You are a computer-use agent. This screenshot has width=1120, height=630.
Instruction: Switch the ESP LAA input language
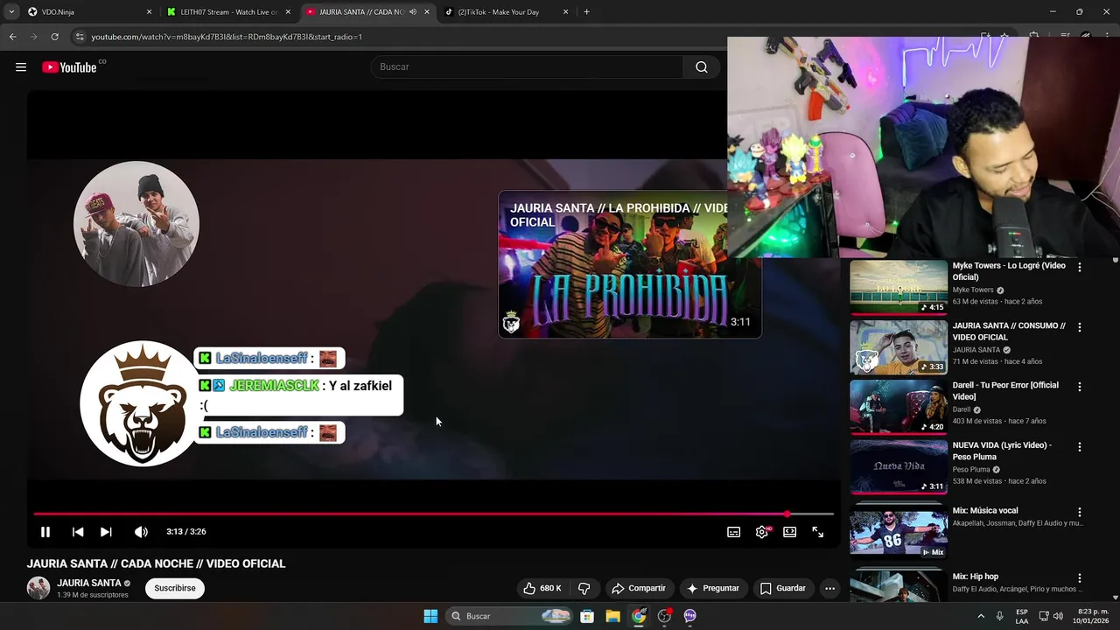(x=1022, y=616)
